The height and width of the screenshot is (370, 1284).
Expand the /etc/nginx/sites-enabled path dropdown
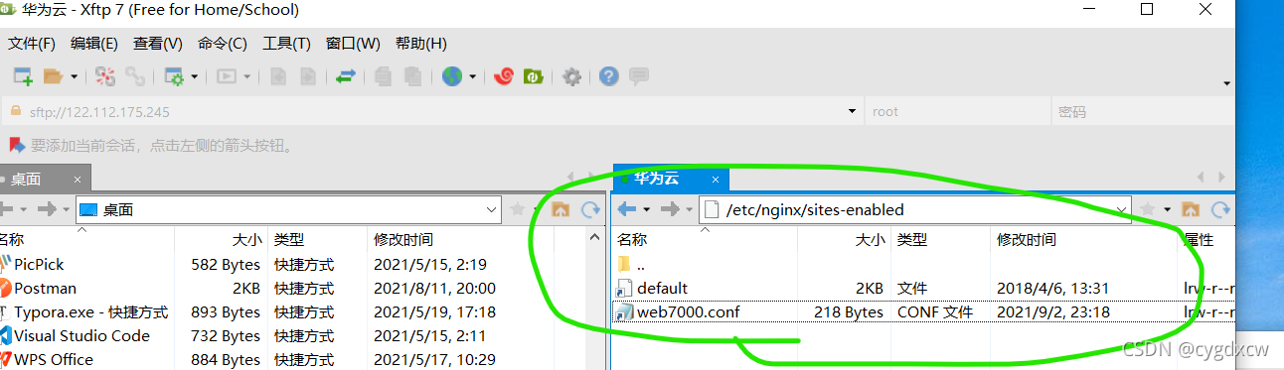(x=1122, y=209)
